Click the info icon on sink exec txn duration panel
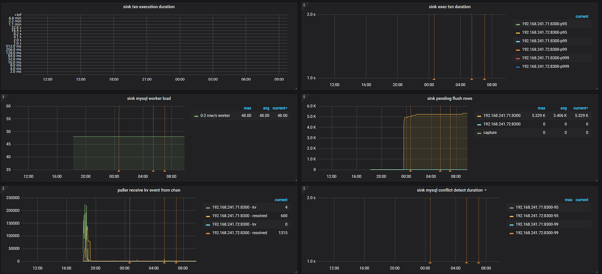The height and width of the screenshot is (274, 602). [x=304, y=4]
